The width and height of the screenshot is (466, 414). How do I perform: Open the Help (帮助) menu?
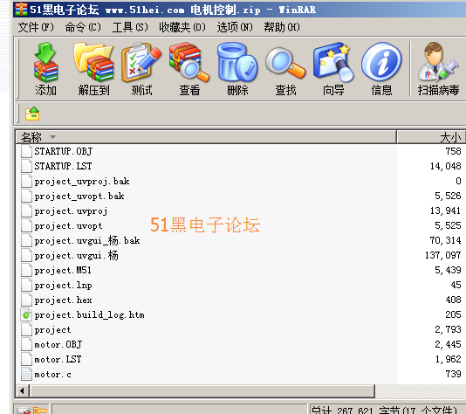pyautogui.click(x=282, y=27)
